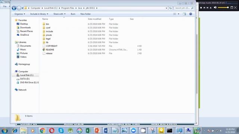This screenshot has height=134, width=239.
Task: Select the conf folder
Action: 48,28
